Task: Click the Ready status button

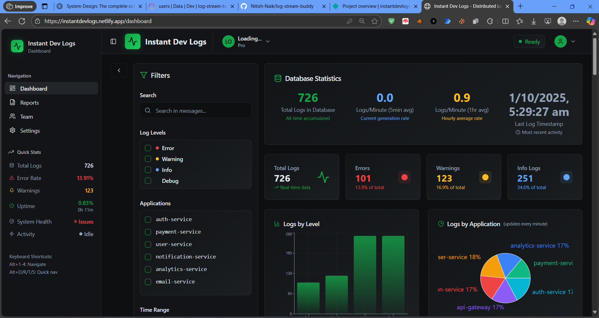Action: tap(529, 41)
